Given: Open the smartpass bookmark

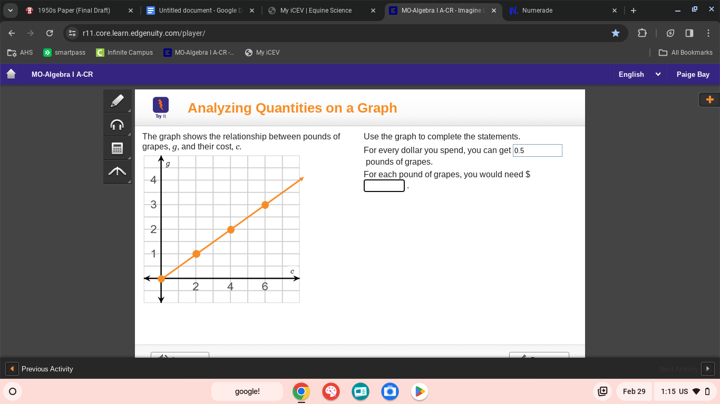Looking at the screenshot, I should (64, 53).
